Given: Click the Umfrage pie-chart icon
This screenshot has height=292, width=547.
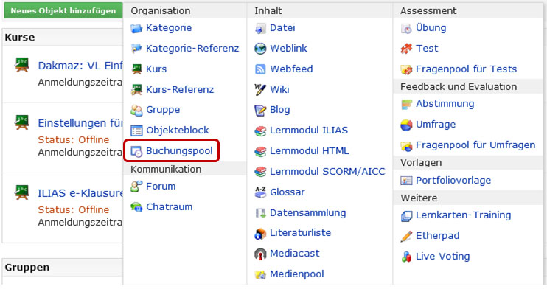Looking at the screenshot, I should pyautogui.click(x=406, y=125).
